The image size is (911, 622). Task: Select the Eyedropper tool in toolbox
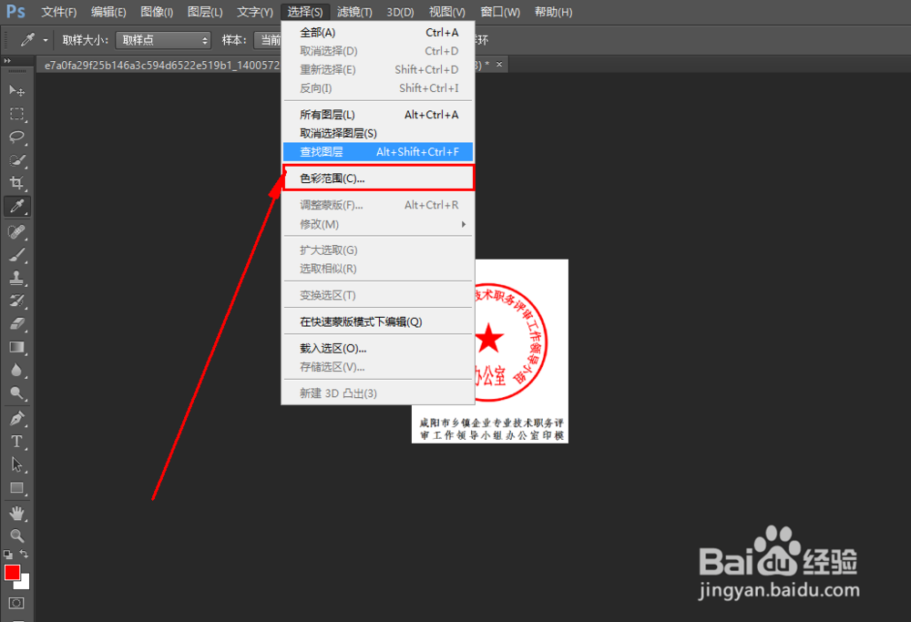click(x=16, y=206)
